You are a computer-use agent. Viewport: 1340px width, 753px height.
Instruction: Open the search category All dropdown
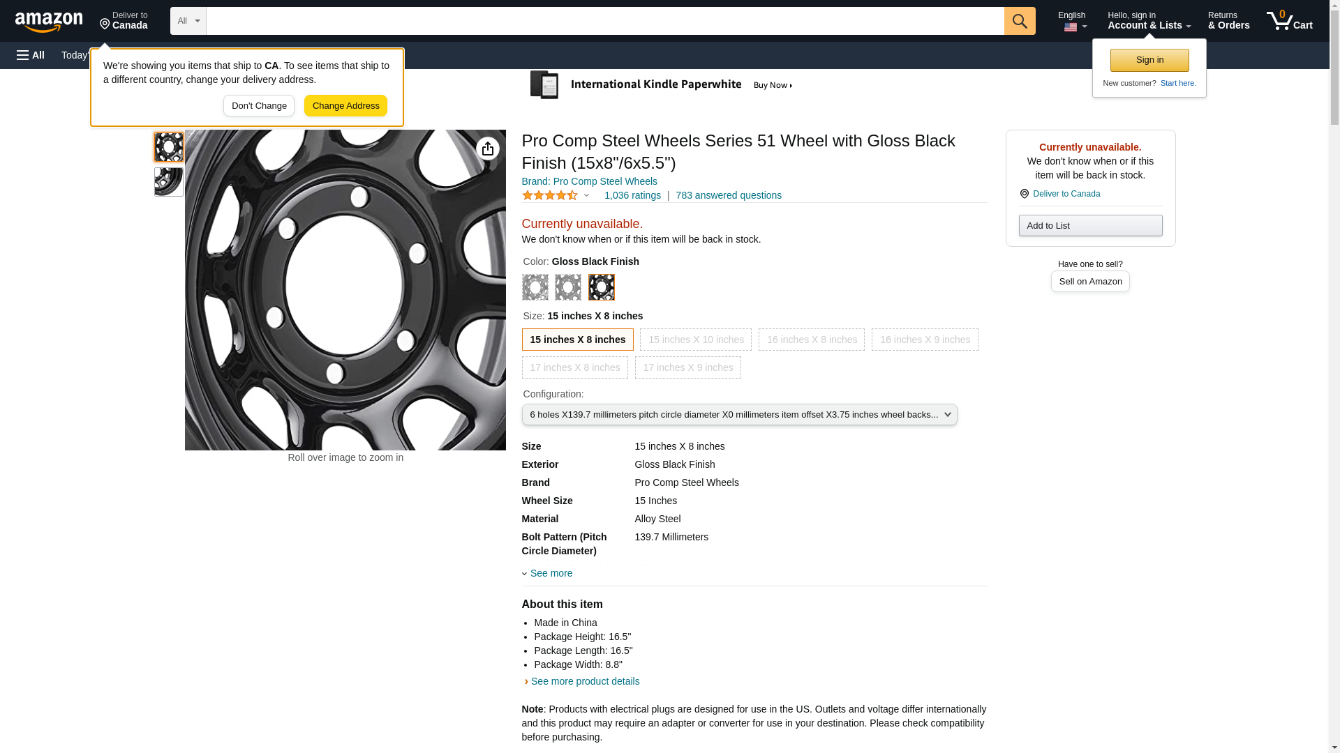tap(188, 21)
